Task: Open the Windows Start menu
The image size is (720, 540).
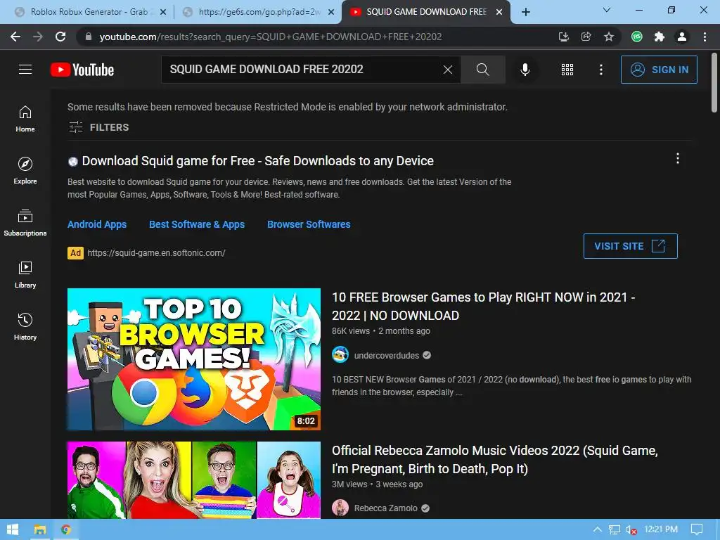Action: [x=13, y=529]
